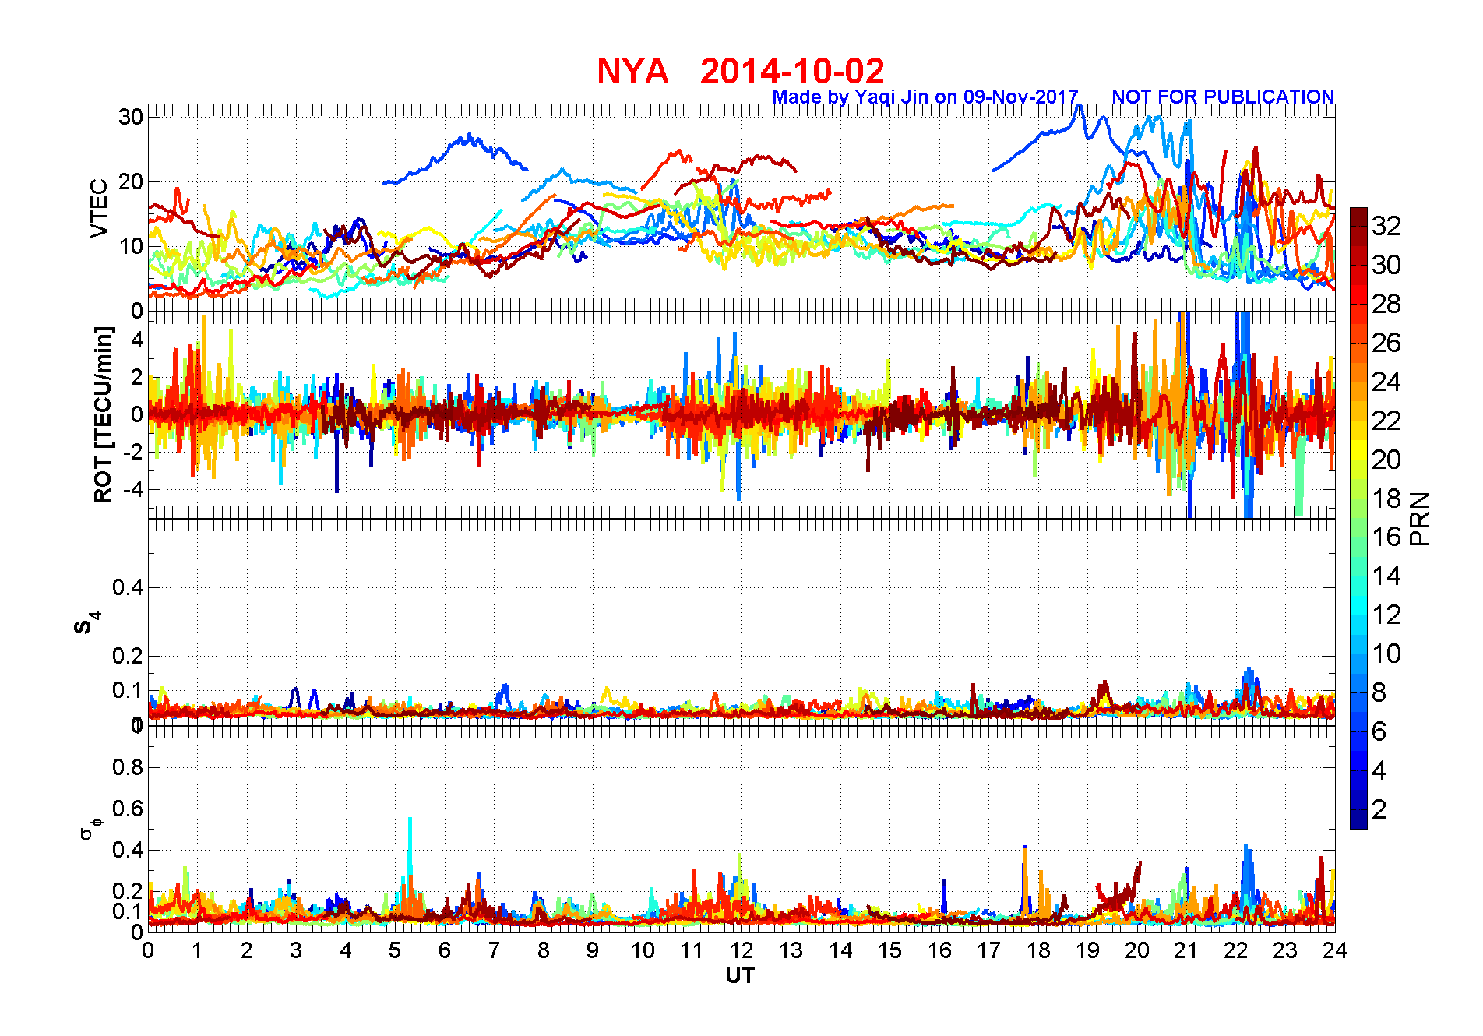Click colorbar tick label '2'
The width and height of the screenshot is (1483, 1036).
click(1379, 809)
